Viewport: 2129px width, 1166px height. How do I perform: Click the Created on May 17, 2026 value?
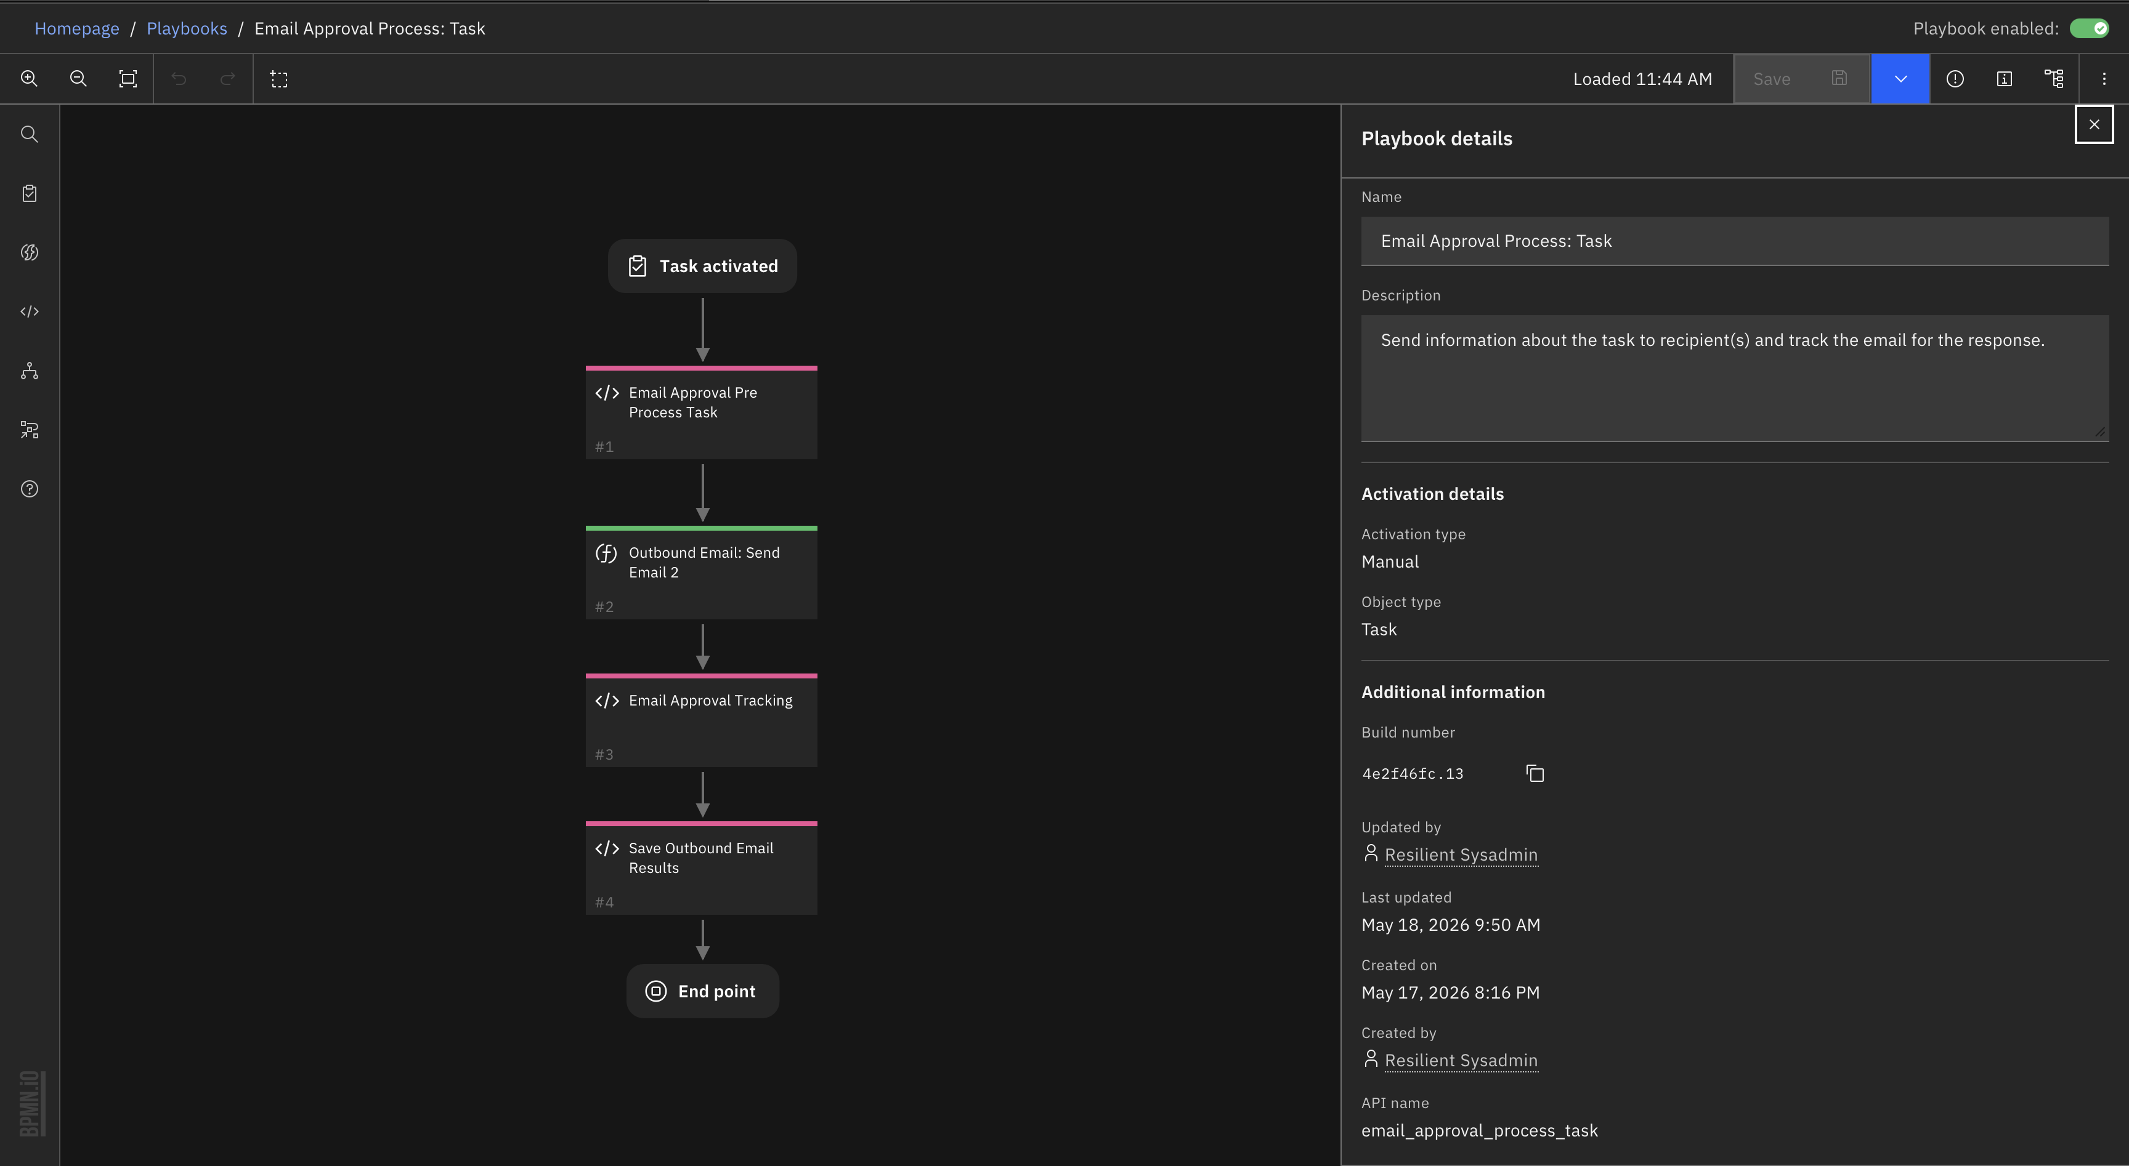(x=1451, y=992)
